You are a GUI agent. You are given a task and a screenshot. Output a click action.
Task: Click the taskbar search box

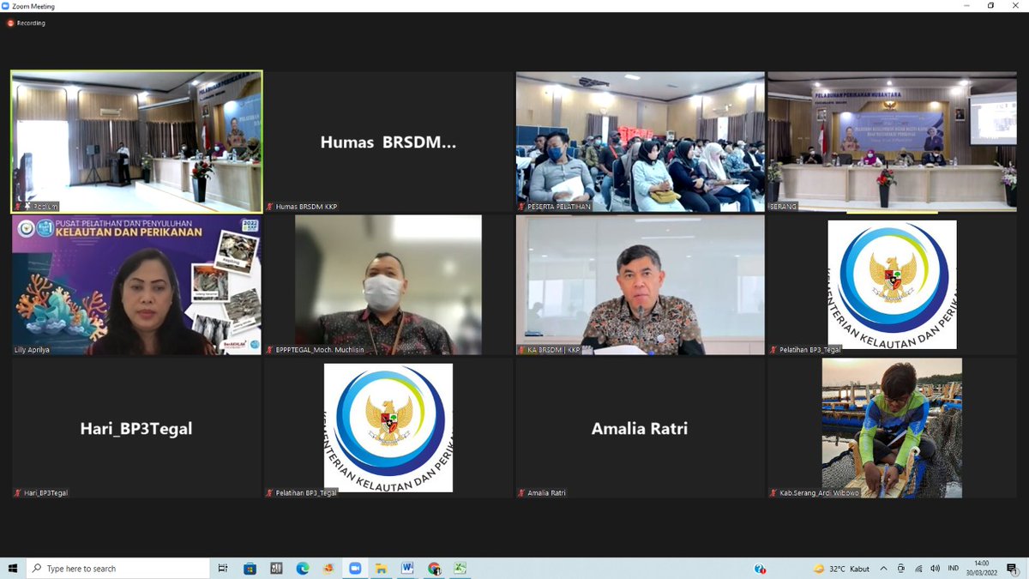[x=118, y=569]
